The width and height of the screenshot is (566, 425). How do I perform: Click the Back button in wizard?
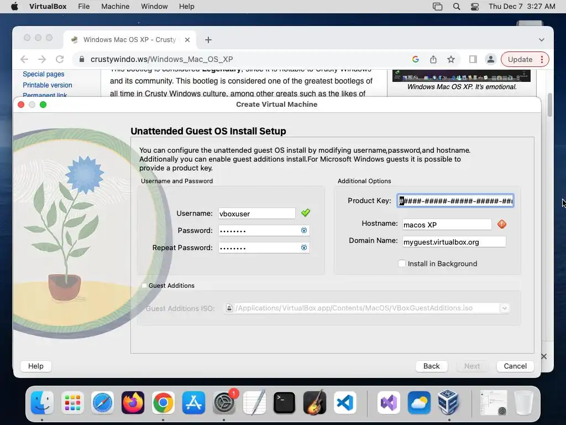click(x=431, y=366)
